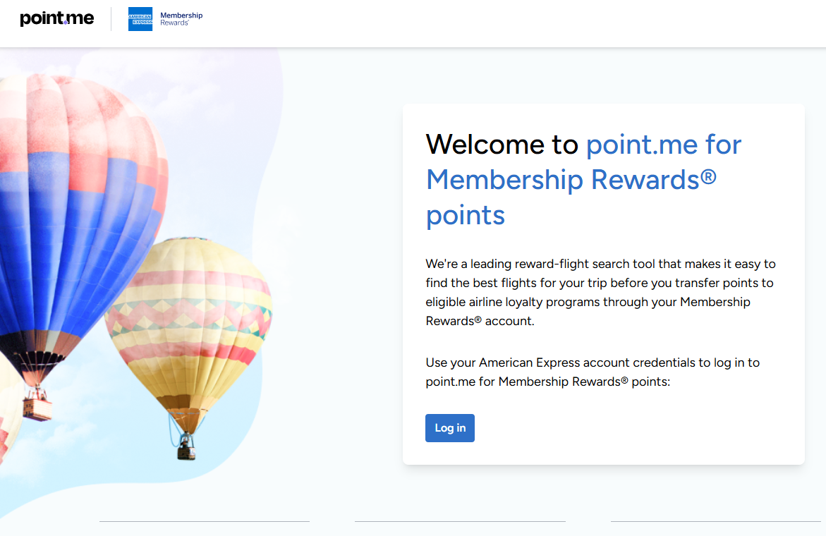Viewport: 826px width, 536px height.
Task: Click the leftmost footer divider line
Action: [x=204, y=522]
